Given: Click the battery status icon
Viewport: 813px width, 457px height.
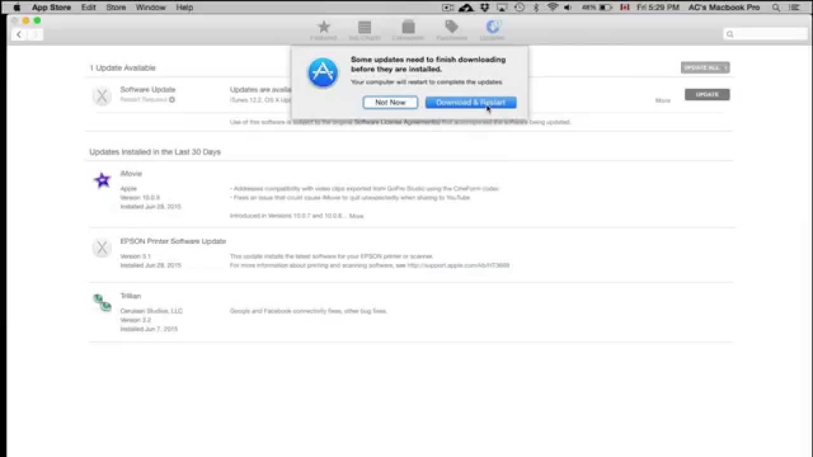Looking at the screenshot, I should [x=605, y=8].
